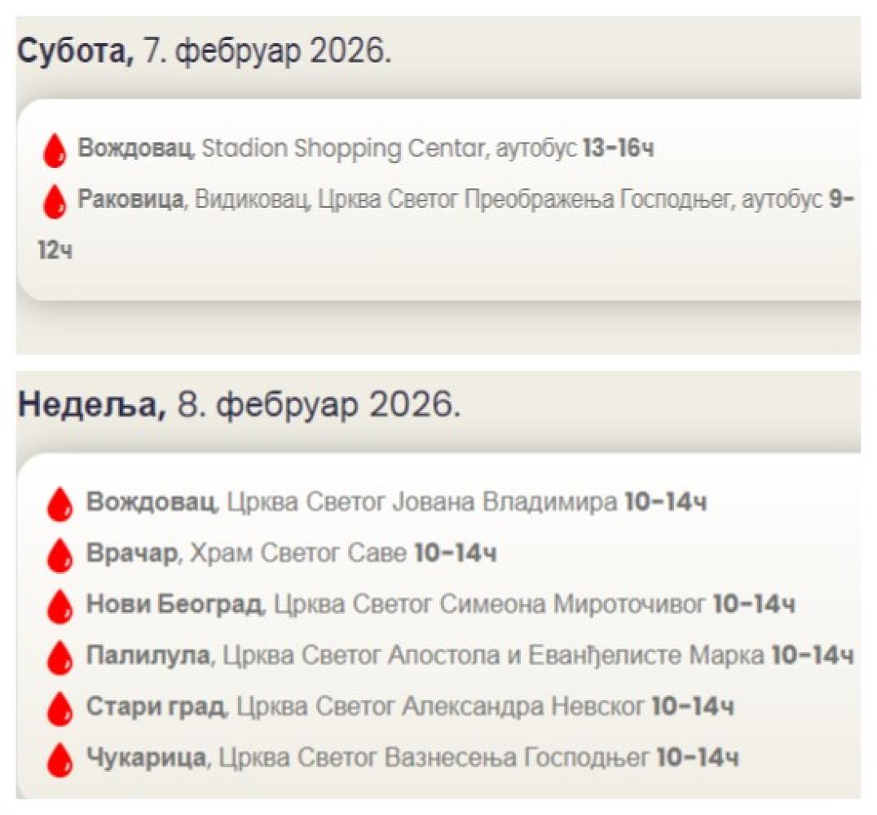Select the blood drop icon next to Стари град
The height and width of the screenshot is (815, 877).
tap(59, 708)
